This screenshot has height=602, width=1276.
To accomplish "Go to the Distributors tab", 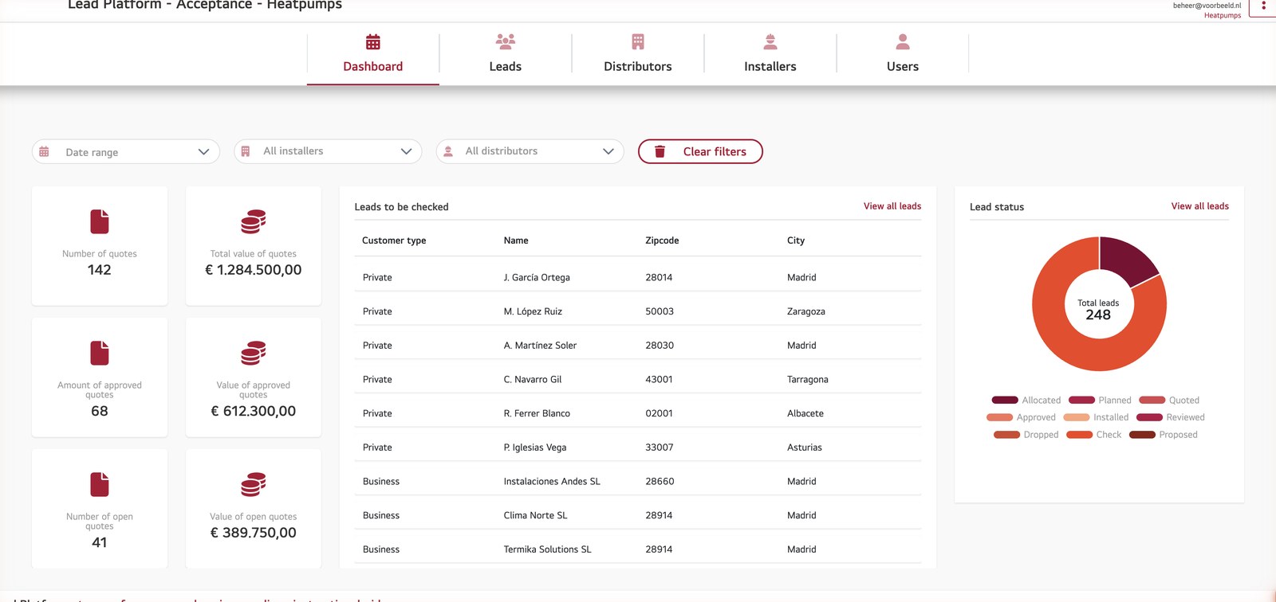I will [637, 54].
